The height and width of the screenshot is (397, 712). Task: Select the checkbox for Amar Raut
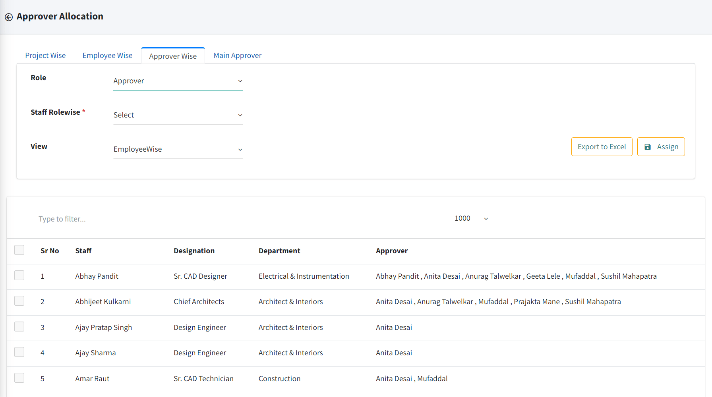[x=19, y=378]
